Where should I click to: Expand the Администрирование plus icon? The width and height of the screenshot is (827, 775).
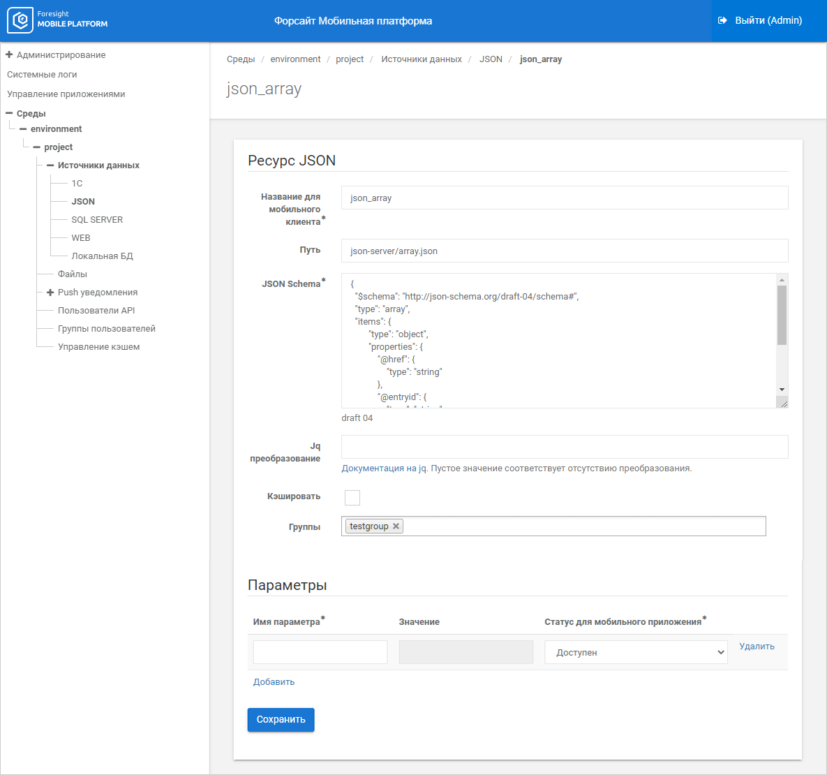[x=9, y=54]
